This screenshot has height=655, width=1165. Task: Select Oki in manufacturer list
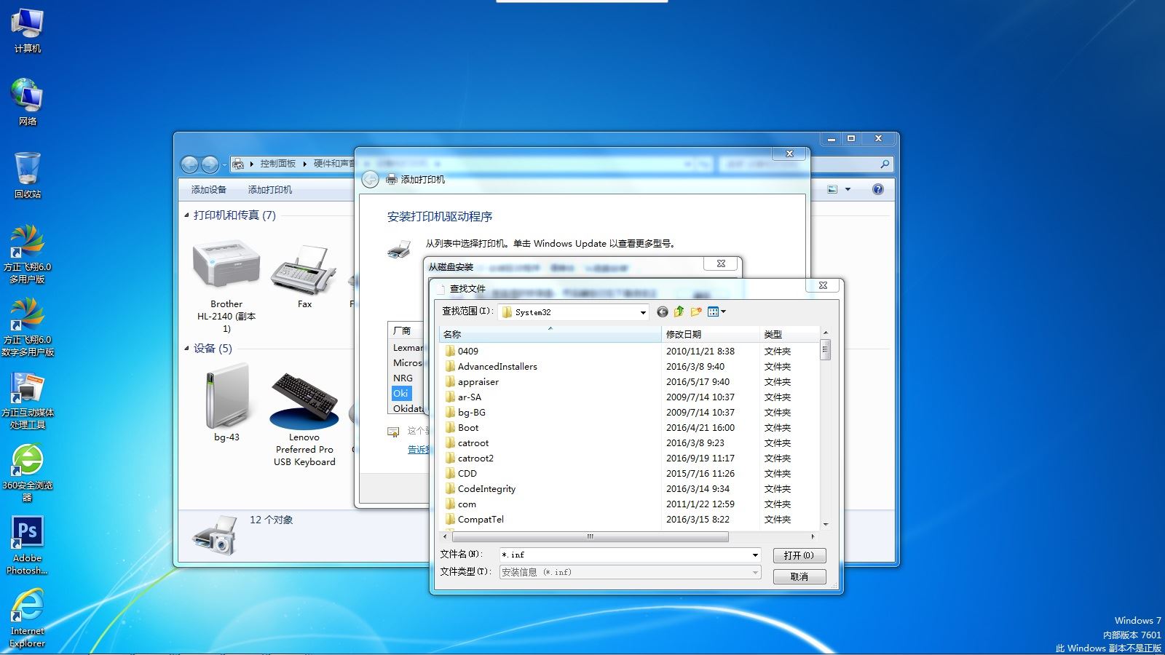point(400,393)
